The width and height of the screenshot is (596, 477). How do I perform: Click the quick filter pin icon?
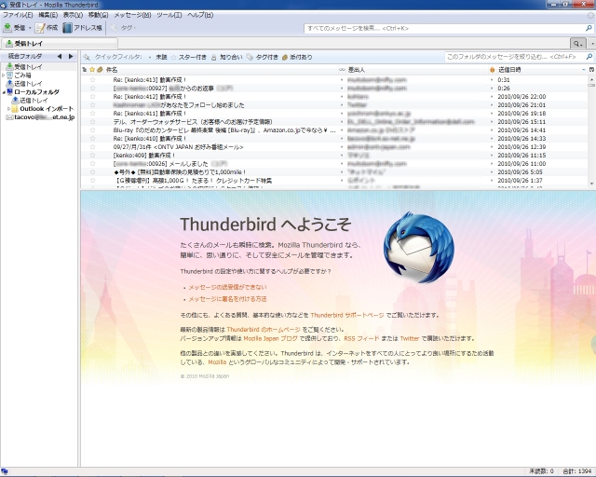pyautogui.click(x=87, y=57)
